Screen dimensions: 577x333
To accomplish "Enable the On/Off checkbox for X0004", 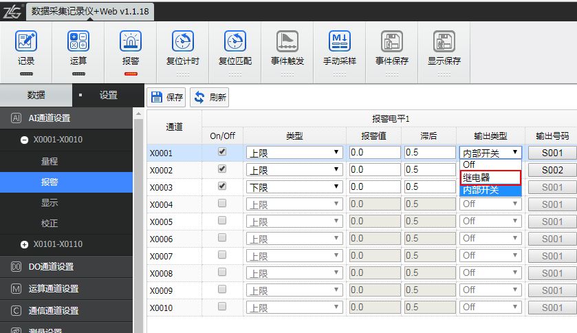I will 222,203.
